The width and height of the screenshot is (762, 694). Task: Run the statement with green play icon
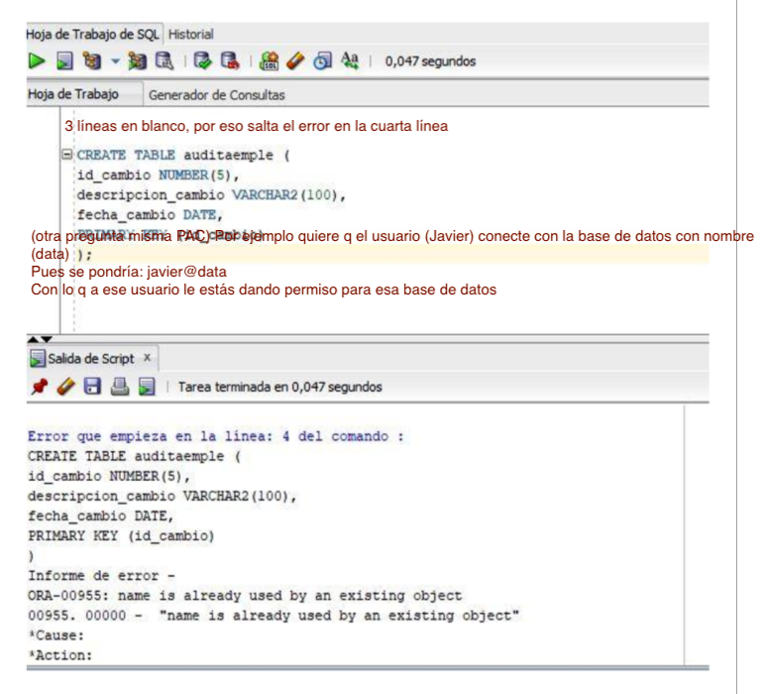point(37,61)
